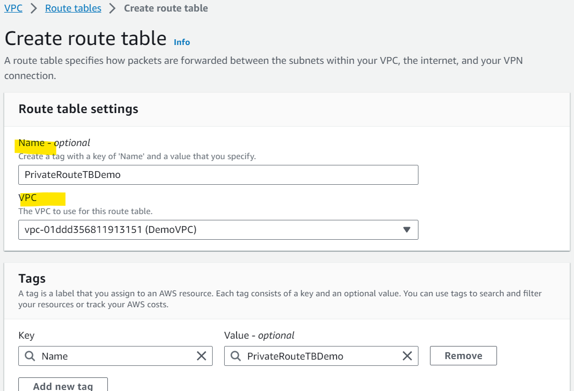574x391 pixels.
Task: Open the VPC selection combo box
Action: (218, 230)
